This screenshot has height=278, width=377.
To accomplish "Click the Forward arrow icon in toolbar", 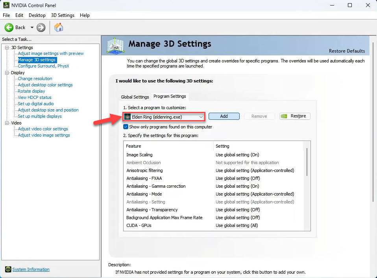I will pyautogui.click(x=41, y=27).
